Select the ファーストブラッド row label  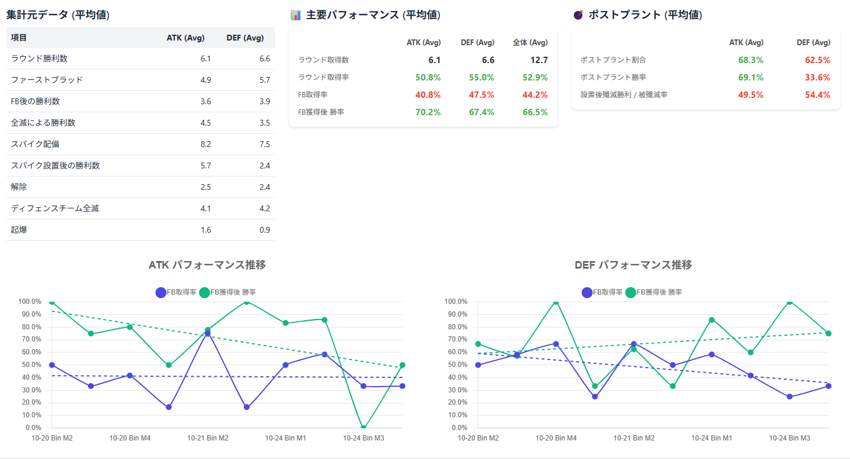(47, 80)
